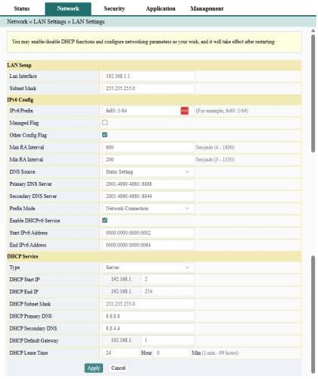Click the 'Prefix Mode' label

[22, 208]
